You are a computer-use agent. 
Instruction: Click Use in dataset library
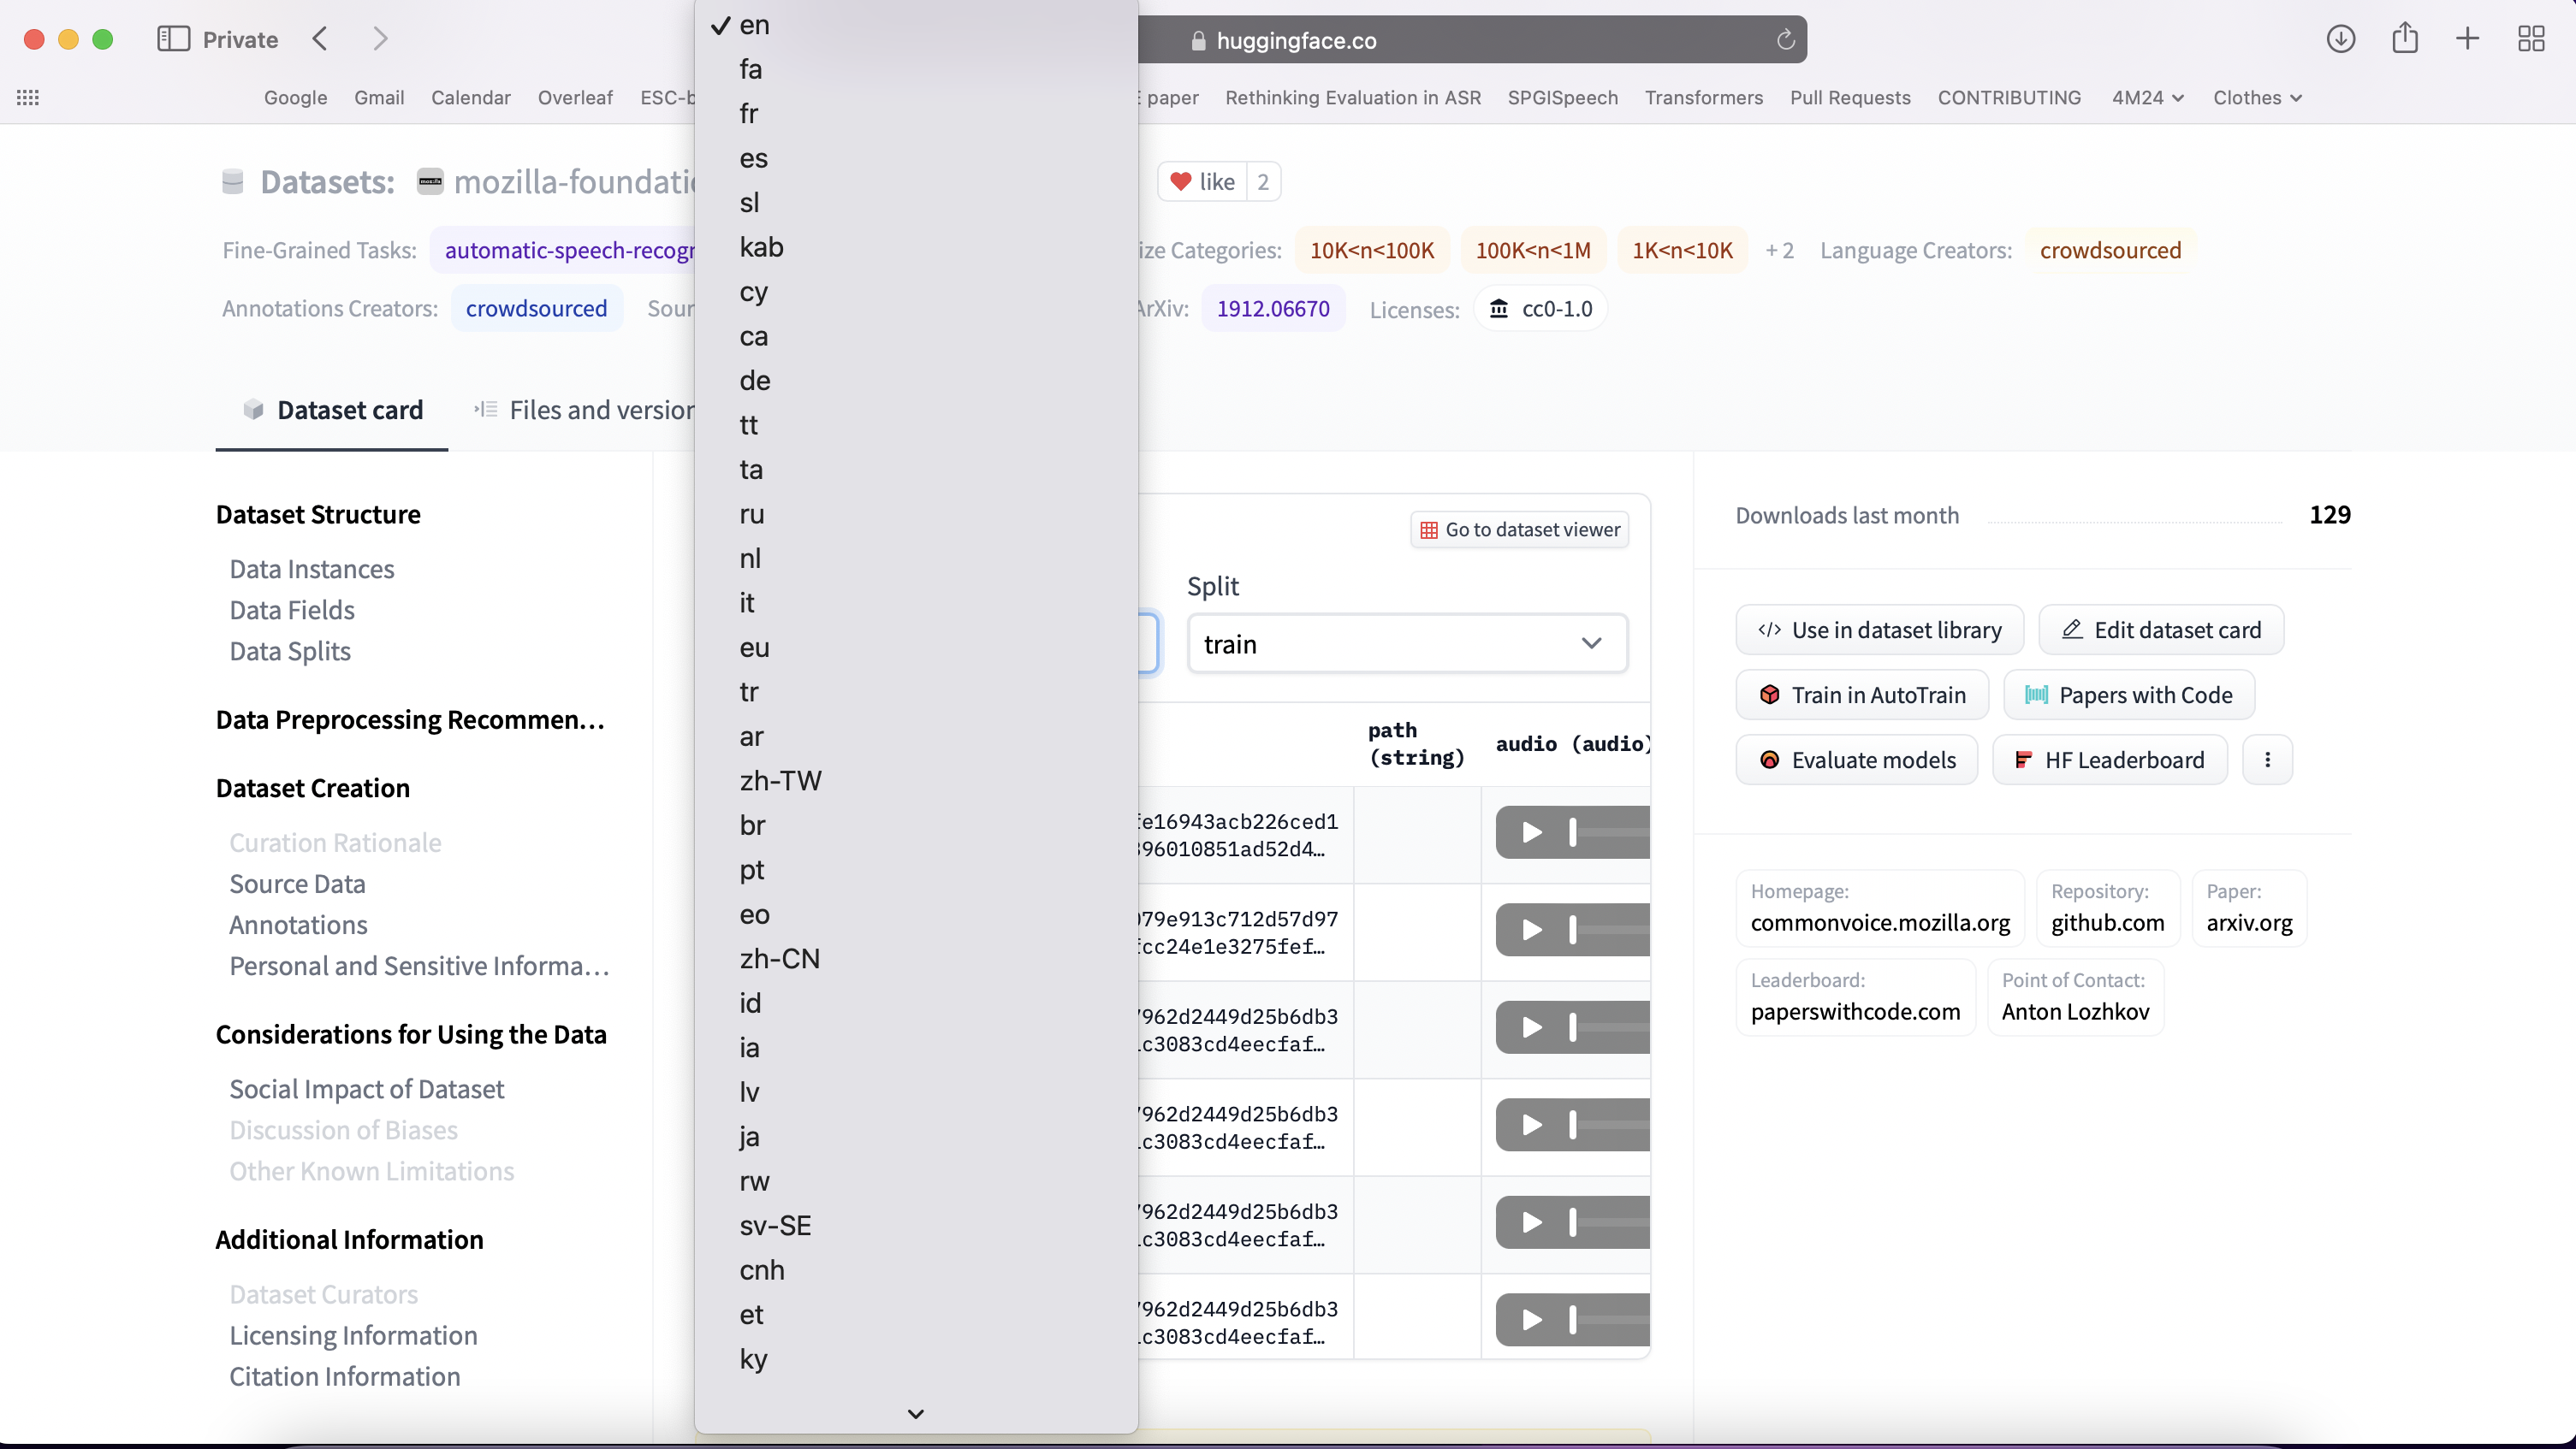pos(1879,630)
